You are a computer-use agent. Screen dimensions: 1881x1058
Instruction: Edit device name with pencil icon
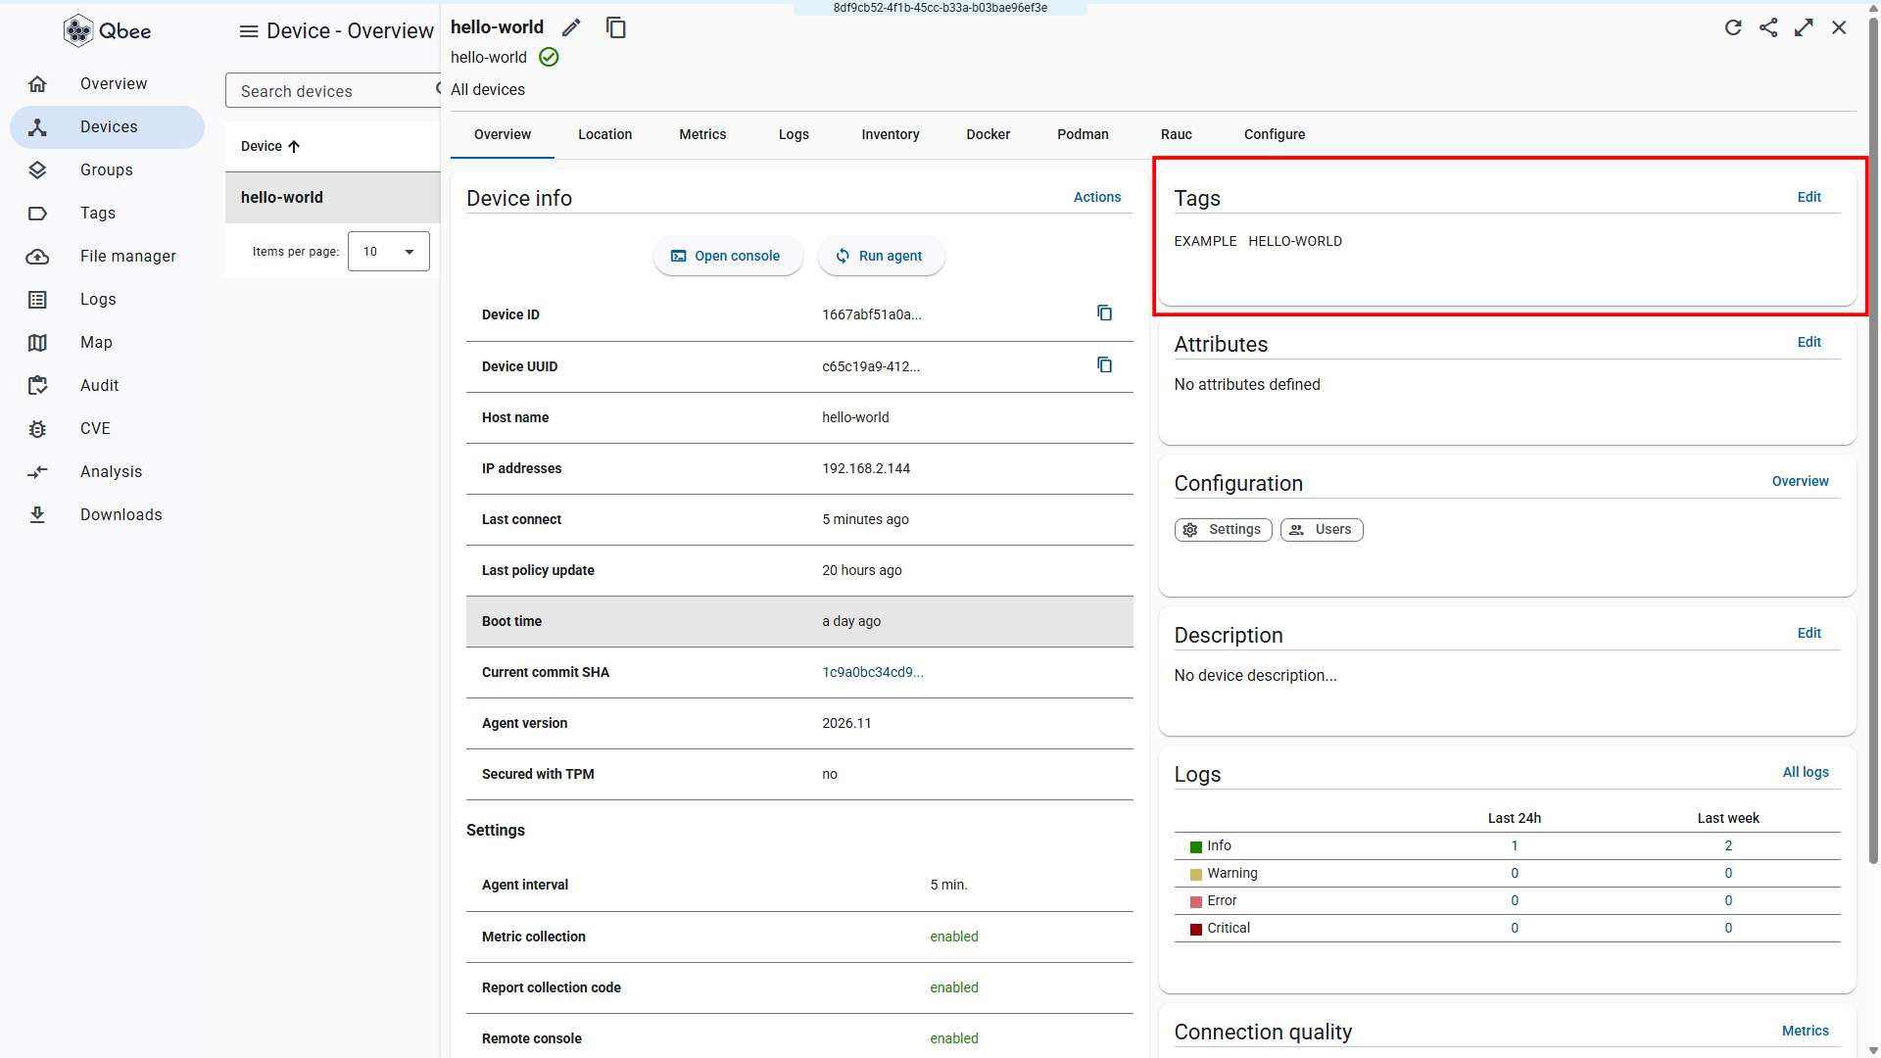(x=571, y=27)
